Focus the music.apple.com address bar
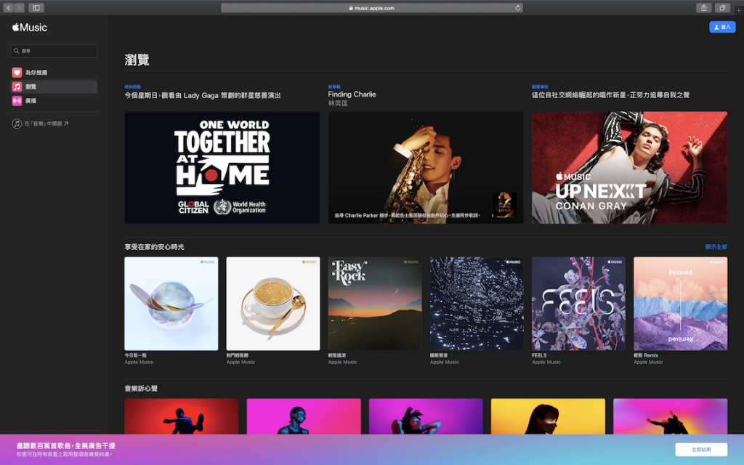744x465 pixels. (x=372, y=7)
